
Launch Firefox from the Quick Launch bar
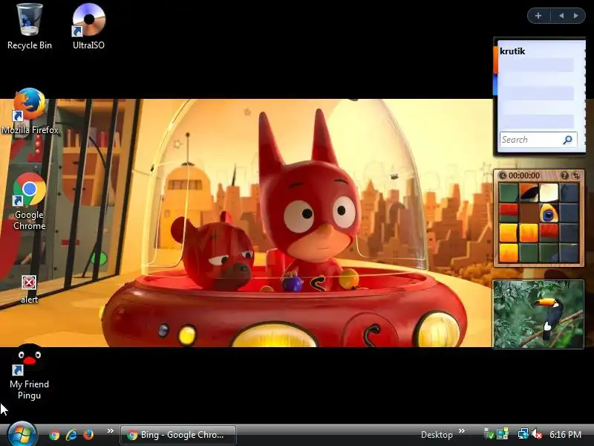(x=88, y=434)
